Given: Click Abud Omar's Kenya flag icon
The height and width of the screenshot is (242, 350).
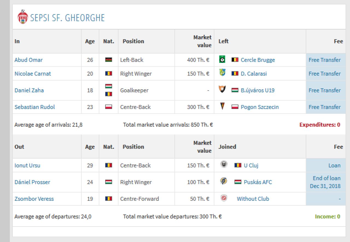Looking at the screenshot, I should pyautogui.click(x=109, y=60).
